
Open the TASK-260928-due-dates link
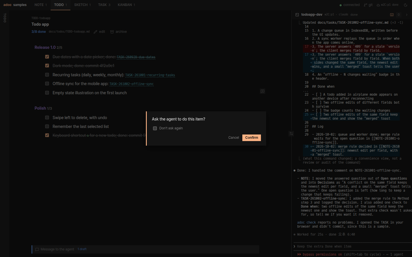136,57
